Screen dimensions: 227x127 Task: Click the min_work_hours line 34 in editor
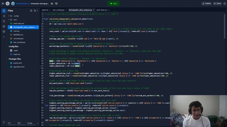click(x=71, y=83)
